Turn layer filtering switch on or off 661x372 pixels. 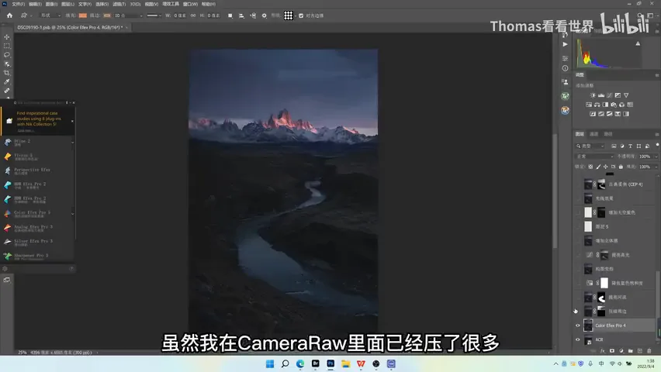point(657,144)
